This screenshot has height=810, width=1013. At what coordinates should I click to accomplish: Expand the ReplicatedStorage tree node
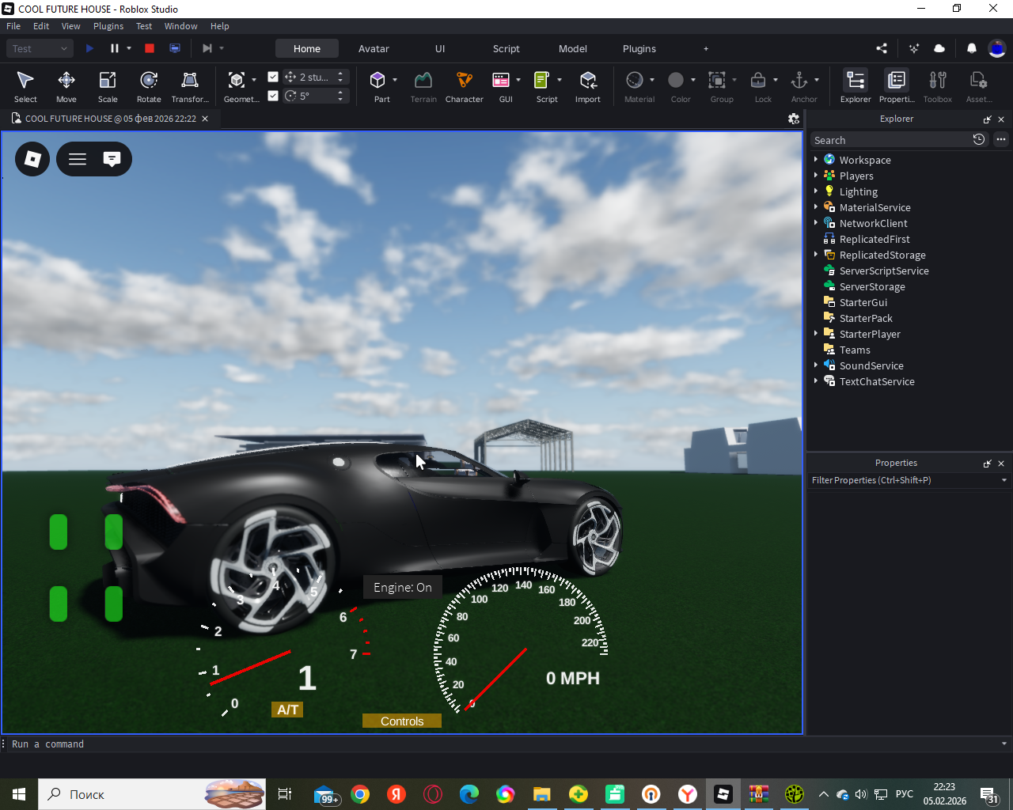[816, 254]
